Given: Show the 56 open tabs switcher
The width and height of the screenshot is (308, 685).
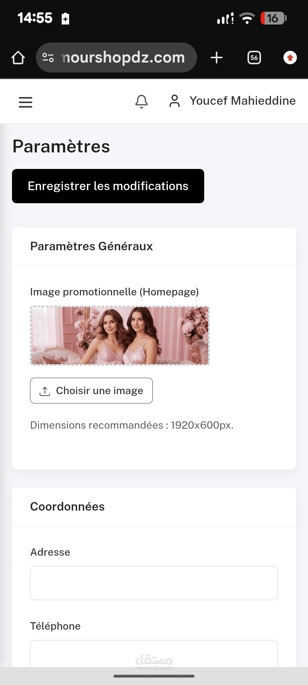Looking at the screenshot, I should 254,58.
